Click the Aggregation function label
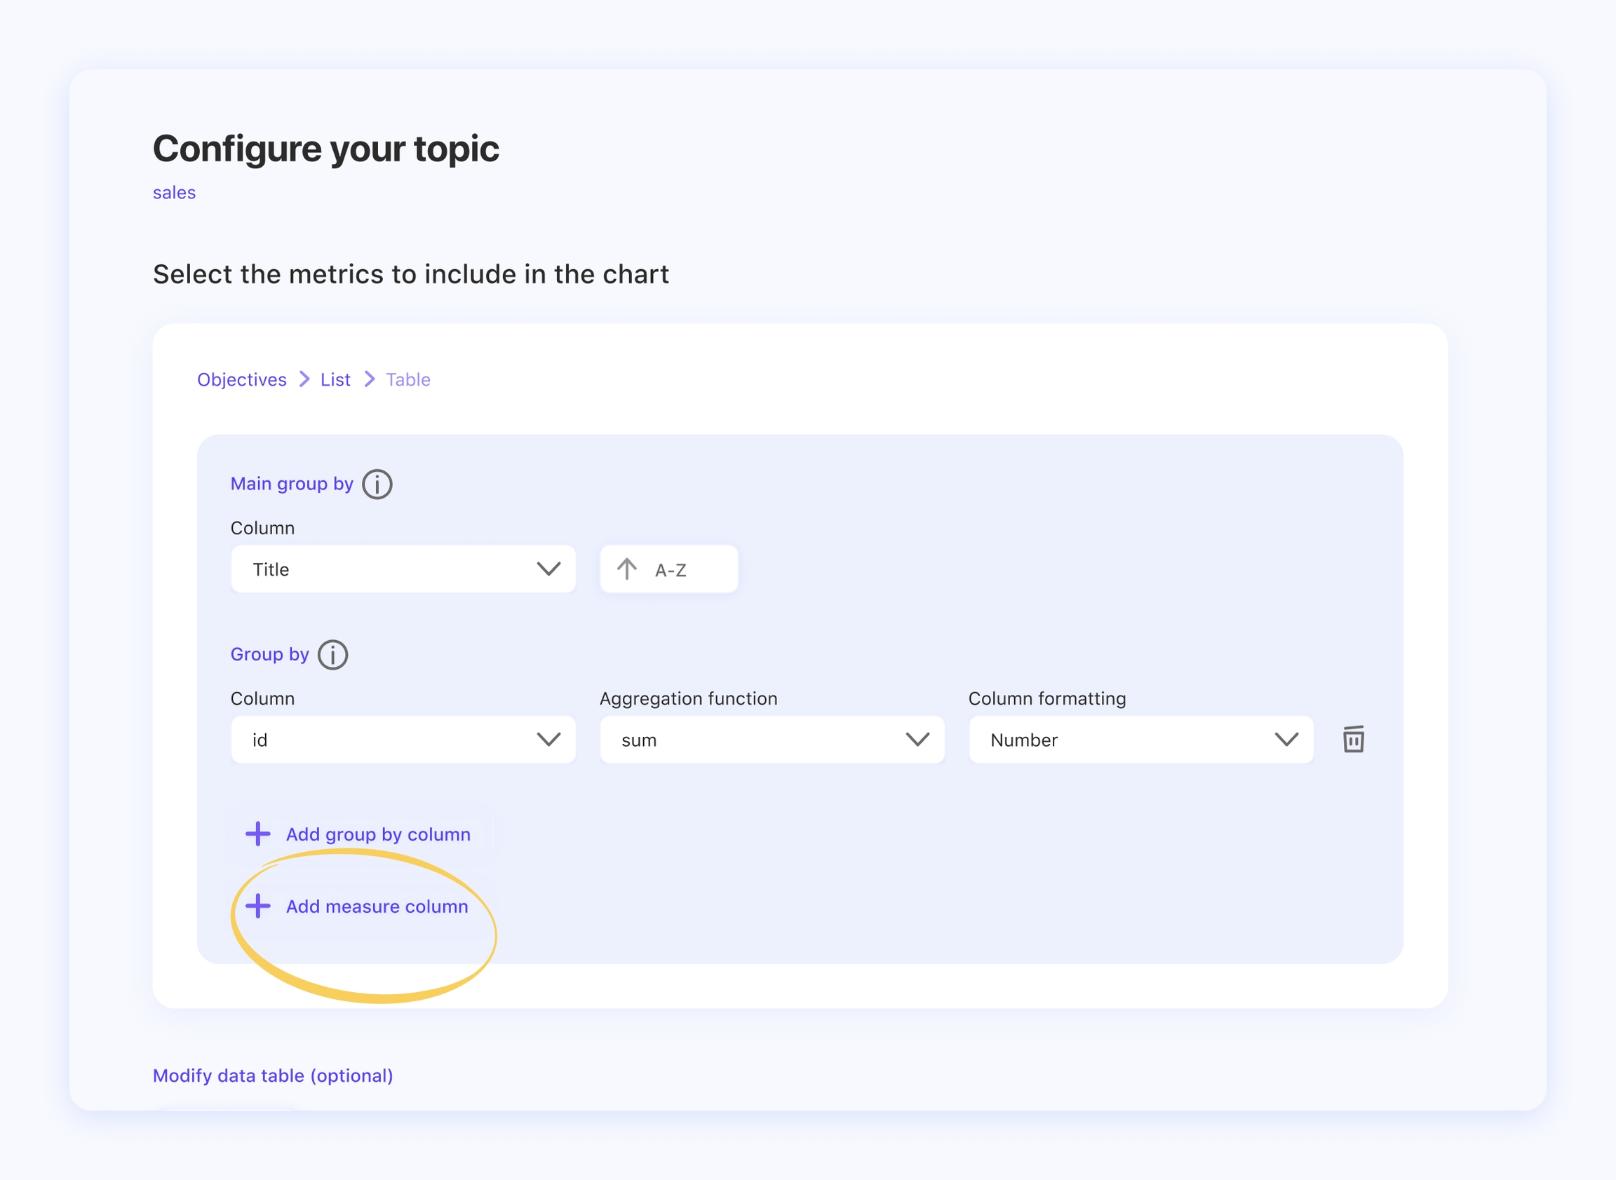Screen dimensions: 1616x1180 click(x=689, y=698)
